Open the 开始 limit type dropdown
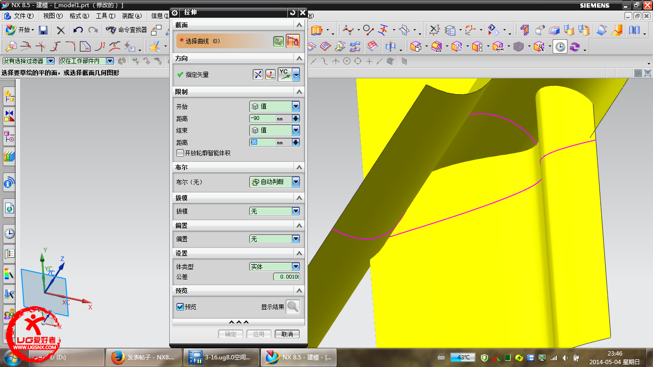Image resolution: width=653 pixels, height=367 pixels. (274, 106)
